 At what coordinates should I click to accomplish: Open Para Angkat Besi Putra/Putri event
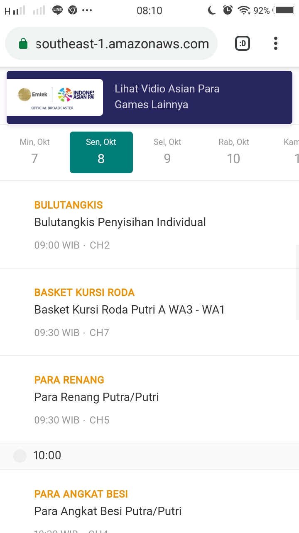point(108,511)
